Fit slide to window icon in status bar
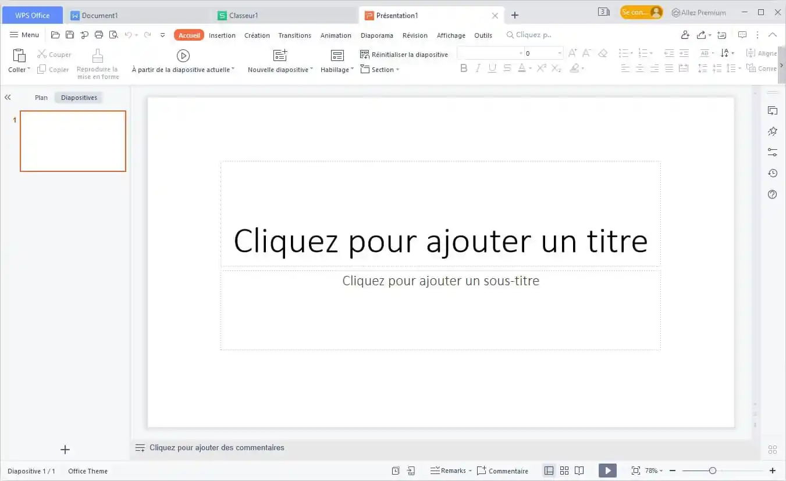The width and height of the screenshot is (786, 481). pos(635,471)
